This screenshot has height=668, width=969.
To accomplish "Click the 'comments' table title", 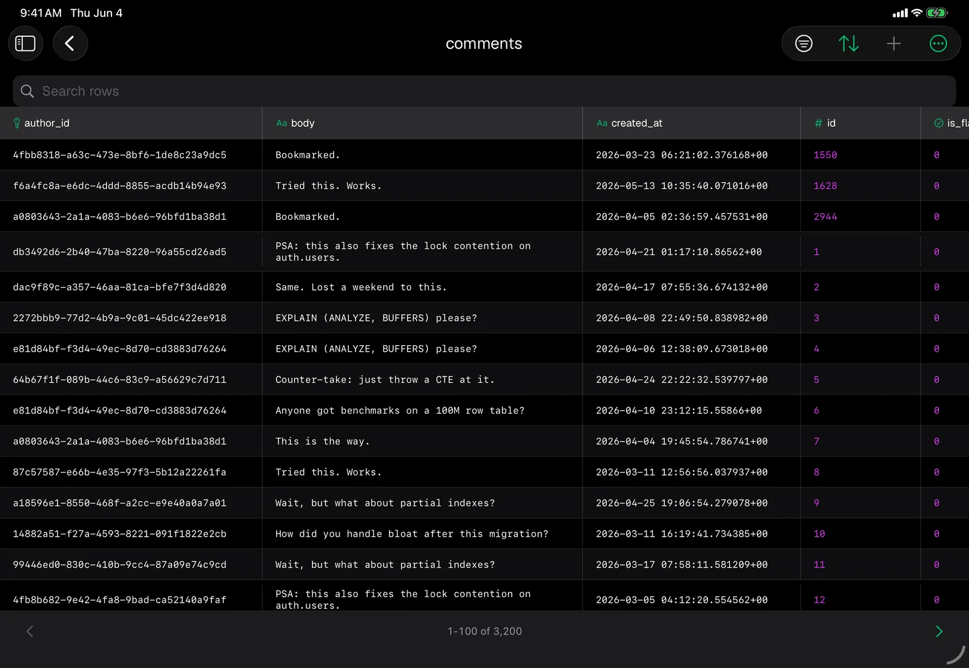I will tap(484, 44).
